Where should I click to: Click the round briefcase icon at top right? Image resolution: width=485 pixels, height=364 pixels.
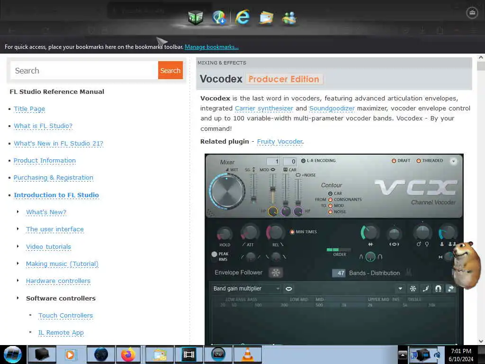(472, 12)
